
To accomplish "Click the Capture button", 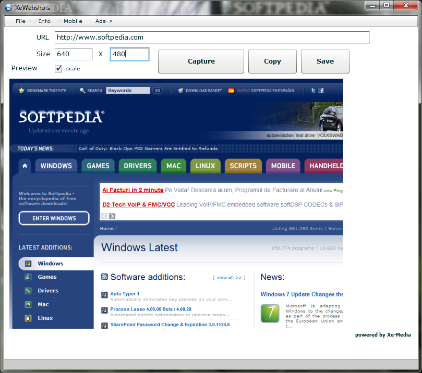I will (201, 61).
